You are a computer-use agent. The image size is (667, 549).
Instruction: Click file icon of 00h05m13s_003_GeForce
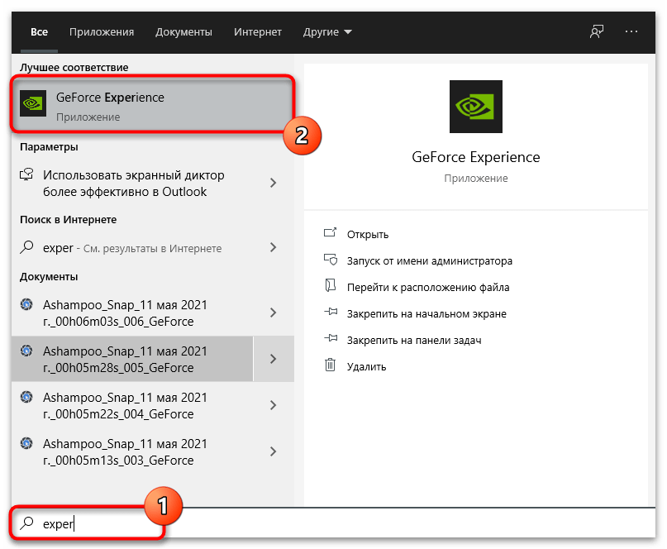click(x=26, y=443)
